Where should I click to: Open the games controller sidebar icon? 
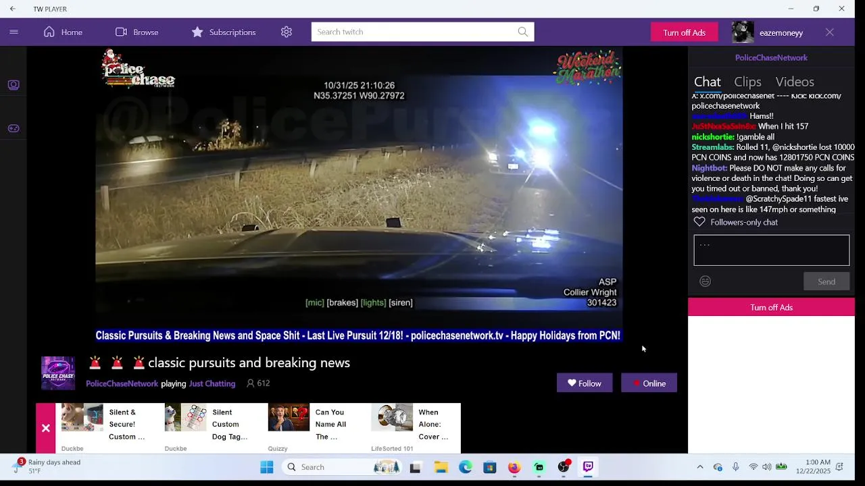[x=14, y=128]
